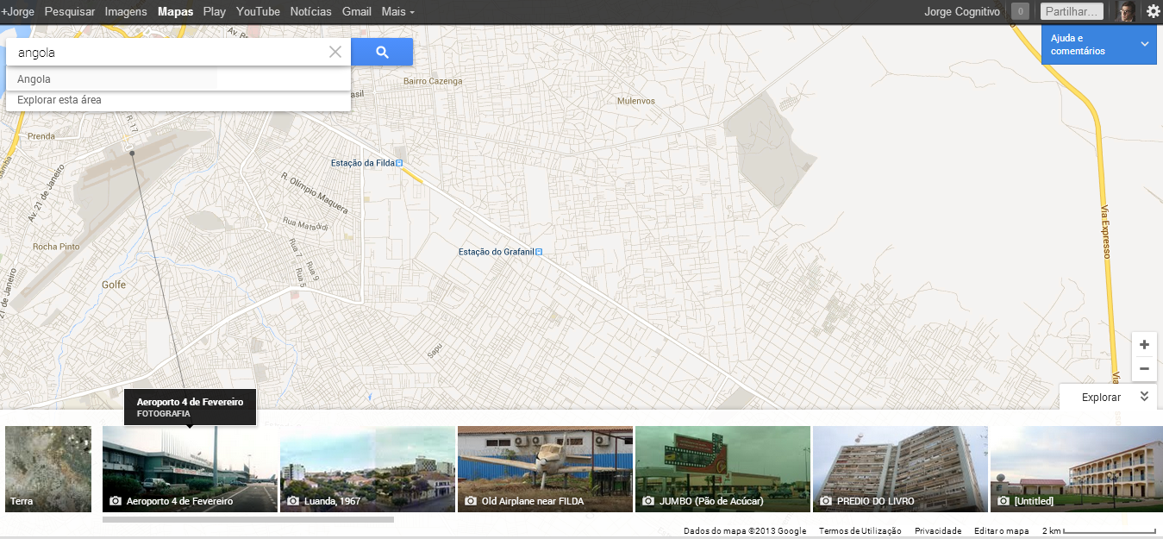The height and width of the screenshot is (539, 1163).
Task: Click the airport photo map pin
Action: (x=132, y=153)
